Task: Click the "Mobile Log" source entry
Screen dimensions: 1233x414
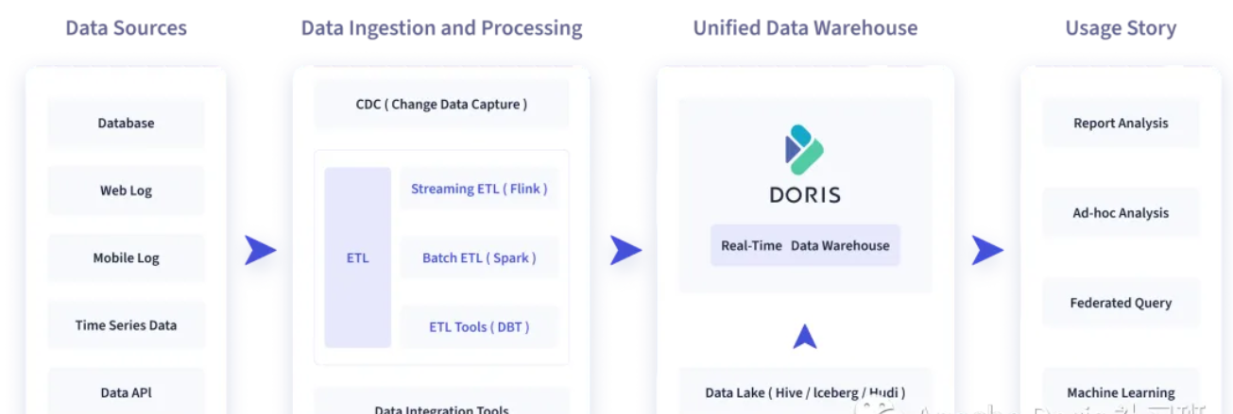Action: 126,258
